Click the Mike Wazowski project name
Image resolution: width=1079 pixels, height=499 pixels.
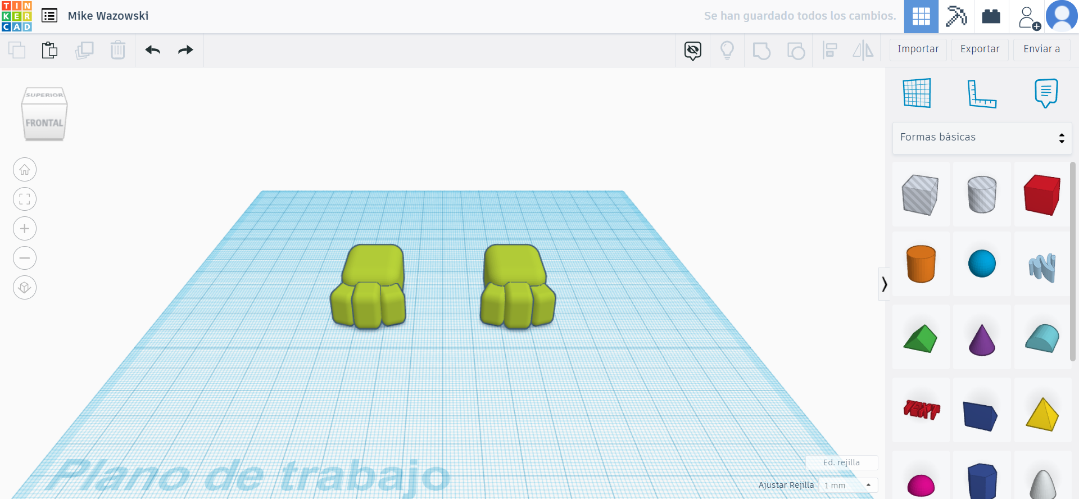coord(108,16)
